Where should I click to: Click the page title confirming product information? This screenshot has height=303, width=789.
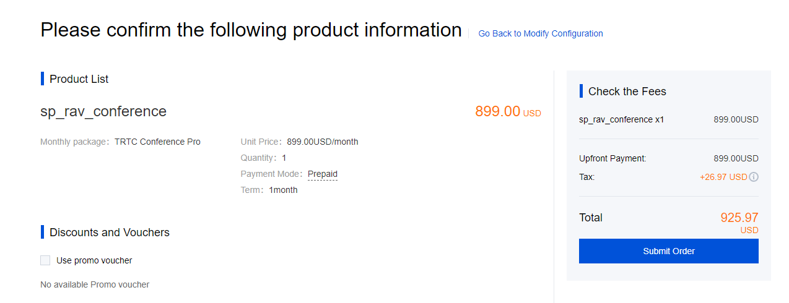click(251, 30)
